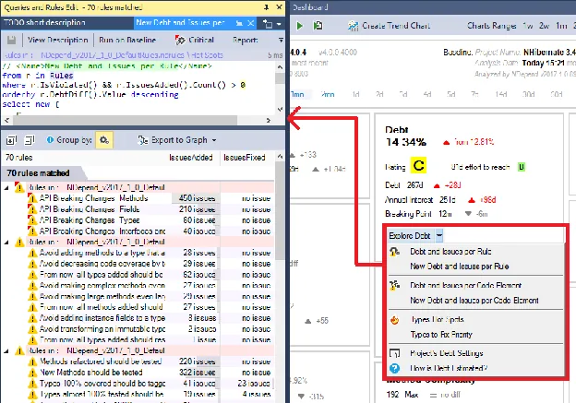Click the Run on Baseline button

127,40
